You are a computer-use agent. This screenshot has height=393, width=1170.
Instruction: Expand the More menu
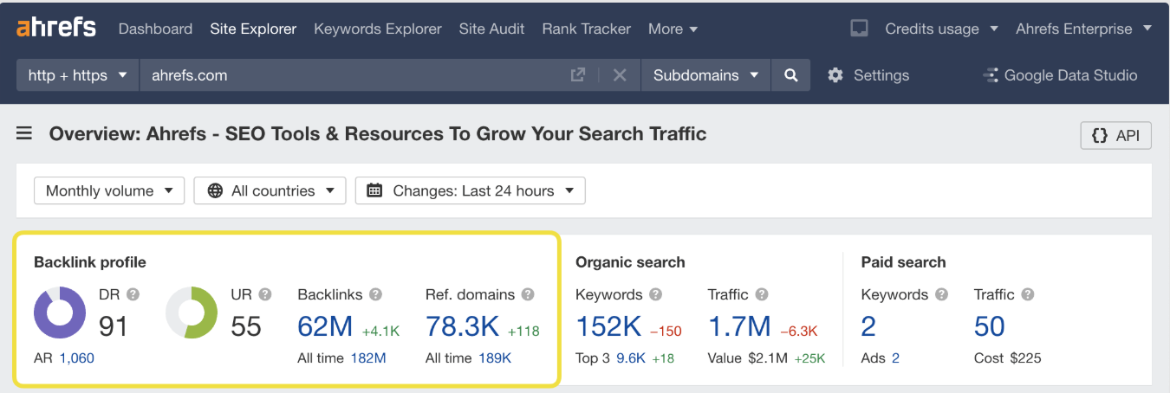(x=673, y=29)
